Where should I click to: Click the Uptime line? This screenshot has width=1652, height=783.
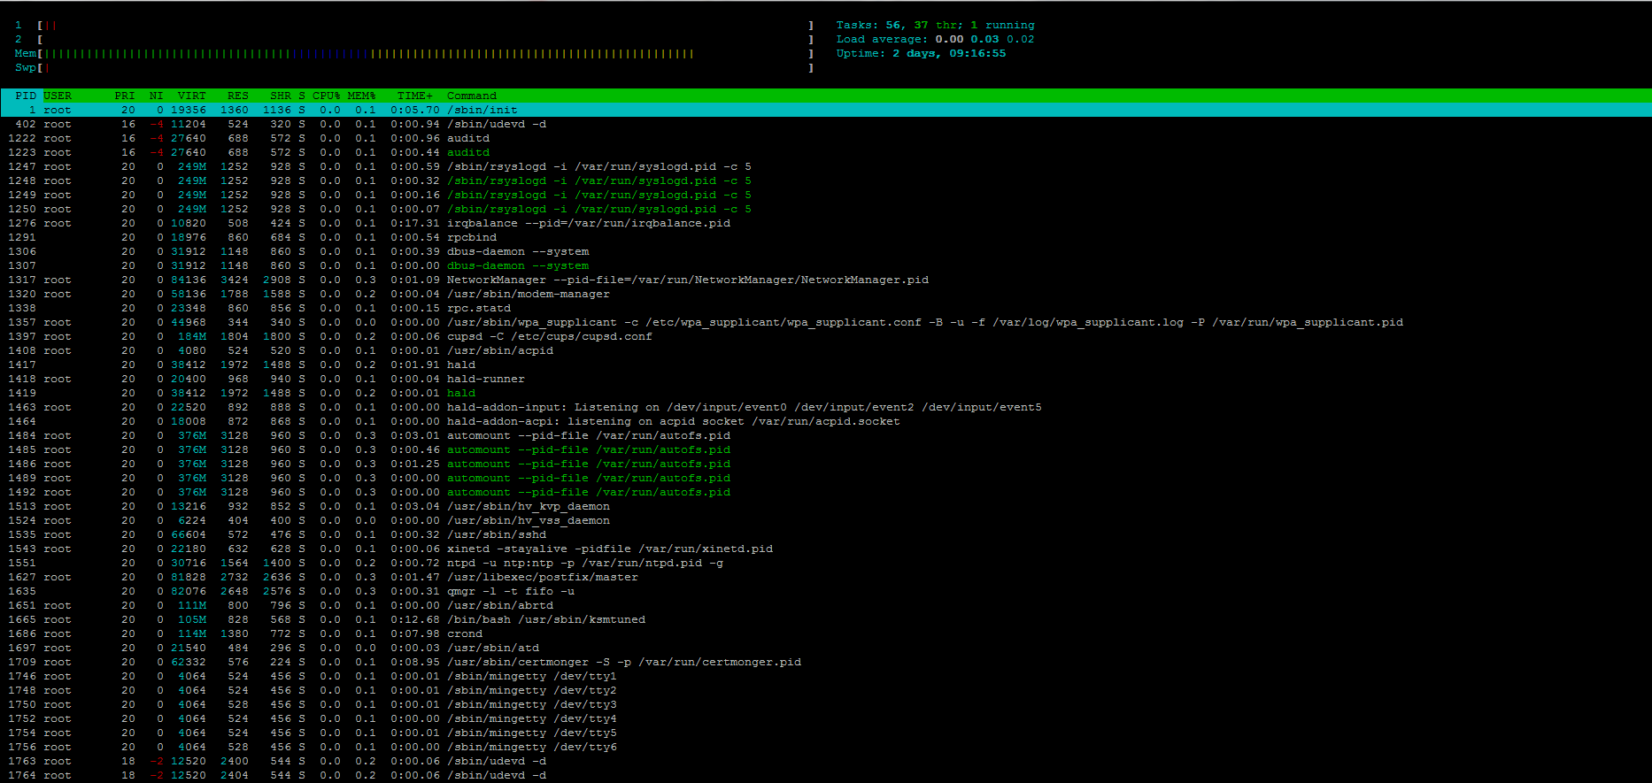[922, 53]
